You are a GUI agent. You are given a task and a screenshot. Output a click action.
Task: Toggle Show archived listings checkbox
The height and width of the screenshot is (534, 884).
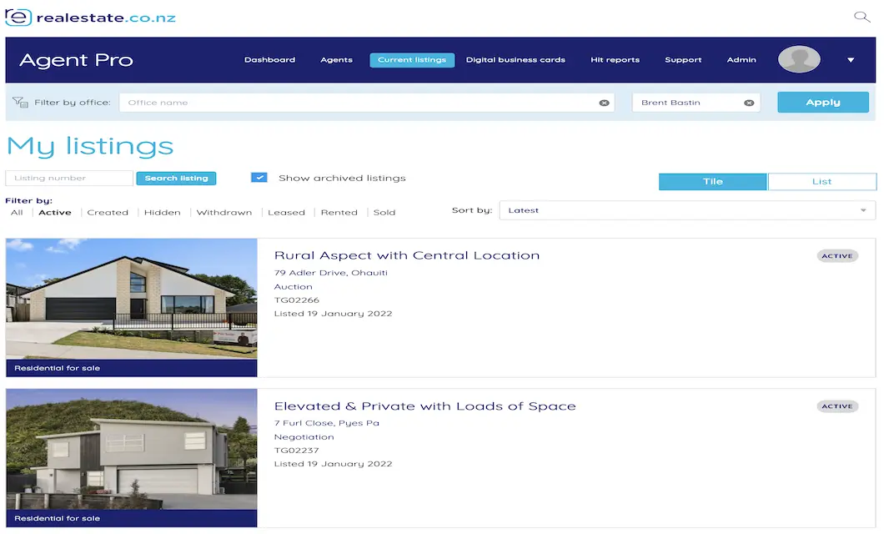click(259, 178)
